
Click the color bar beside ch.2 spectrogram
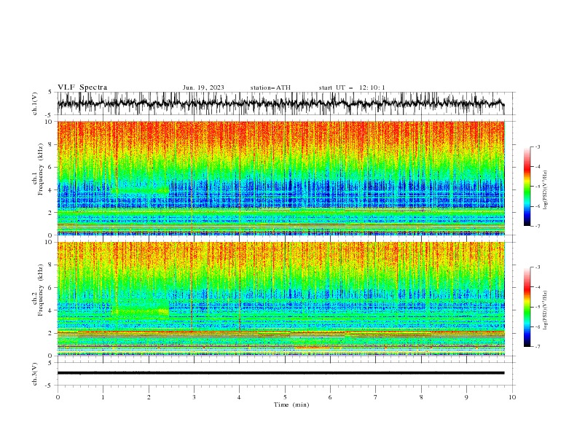[527, 307]
